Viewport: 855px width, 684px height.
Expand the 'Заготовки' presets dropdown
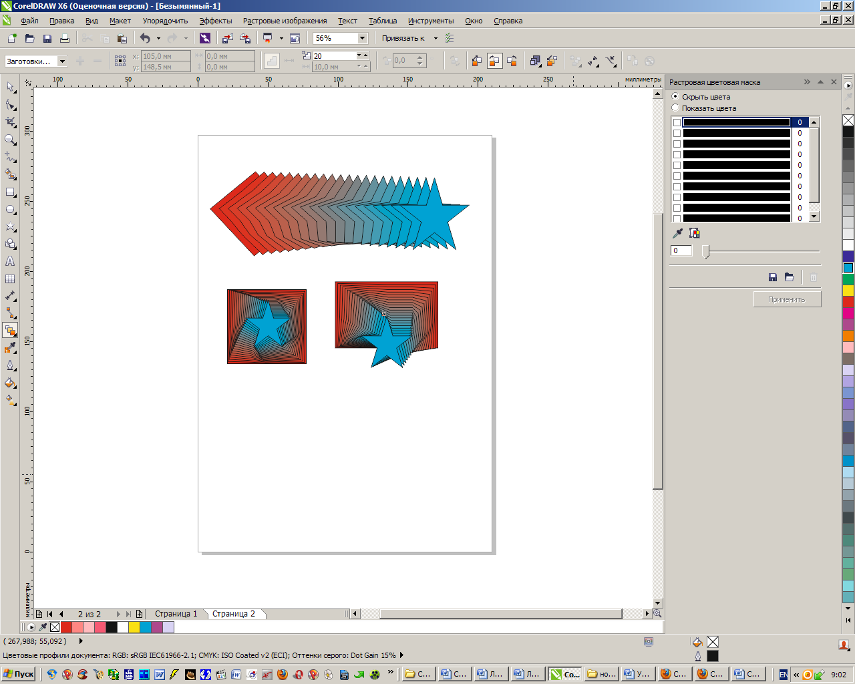pyautogui.click(x=62, y=61)
